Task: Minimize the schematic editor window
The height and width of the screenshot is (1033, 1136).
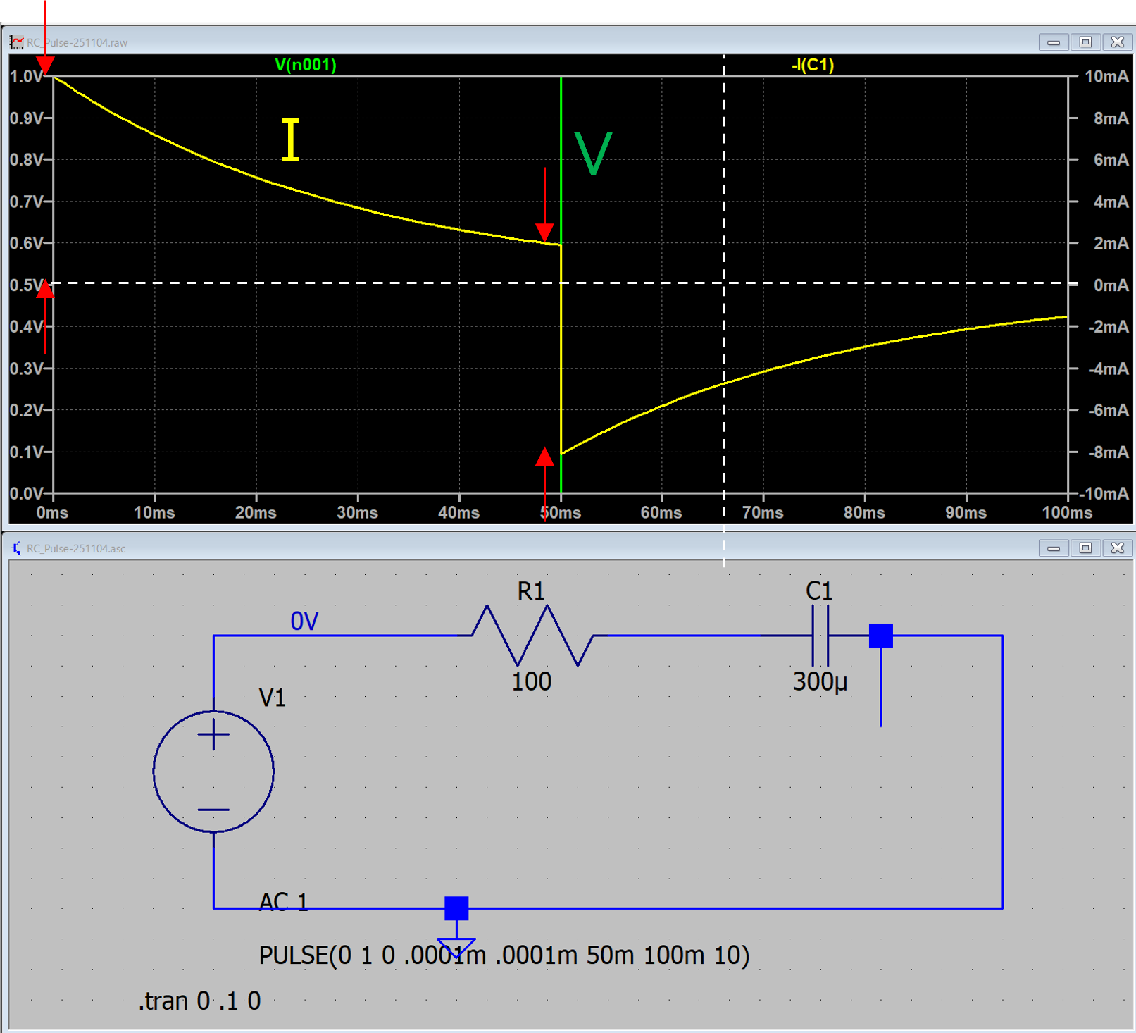Action: click(1053, 548)
